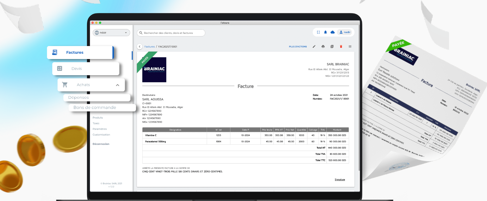487x201 pixels.
Task: Toggle fullscreen mode icon
Action: (x=318, y=32)
